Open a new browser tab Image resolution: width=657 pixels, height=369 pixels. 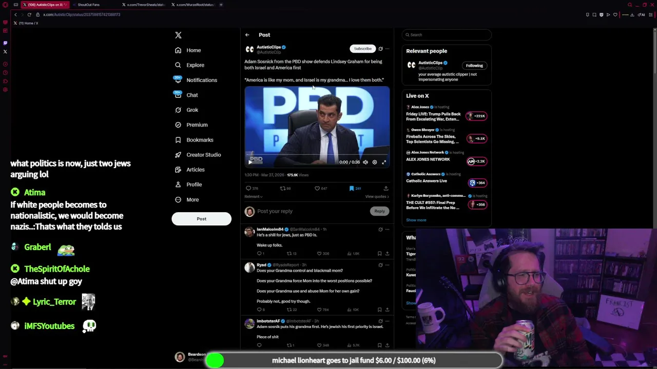(x=221, y=5)
